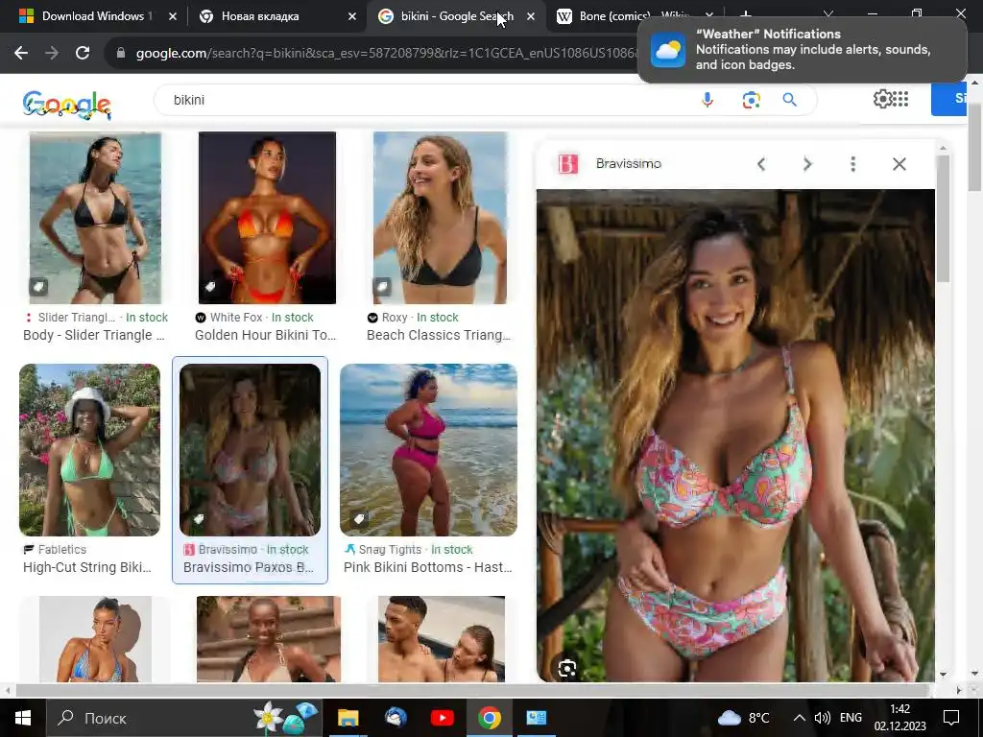Click the blue Sign in button
The height and width of the screenshot is (737, 983).
point(949,99)
